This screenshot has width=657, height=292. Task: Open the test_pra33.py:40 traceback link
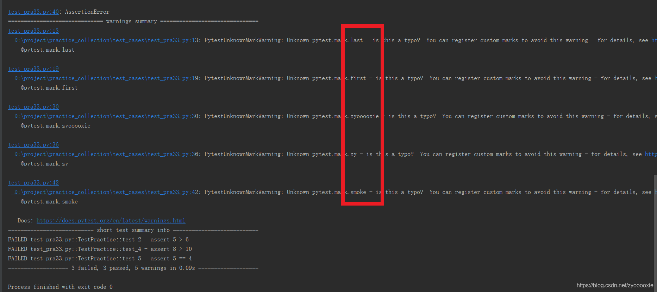click(x=33, y=12)
